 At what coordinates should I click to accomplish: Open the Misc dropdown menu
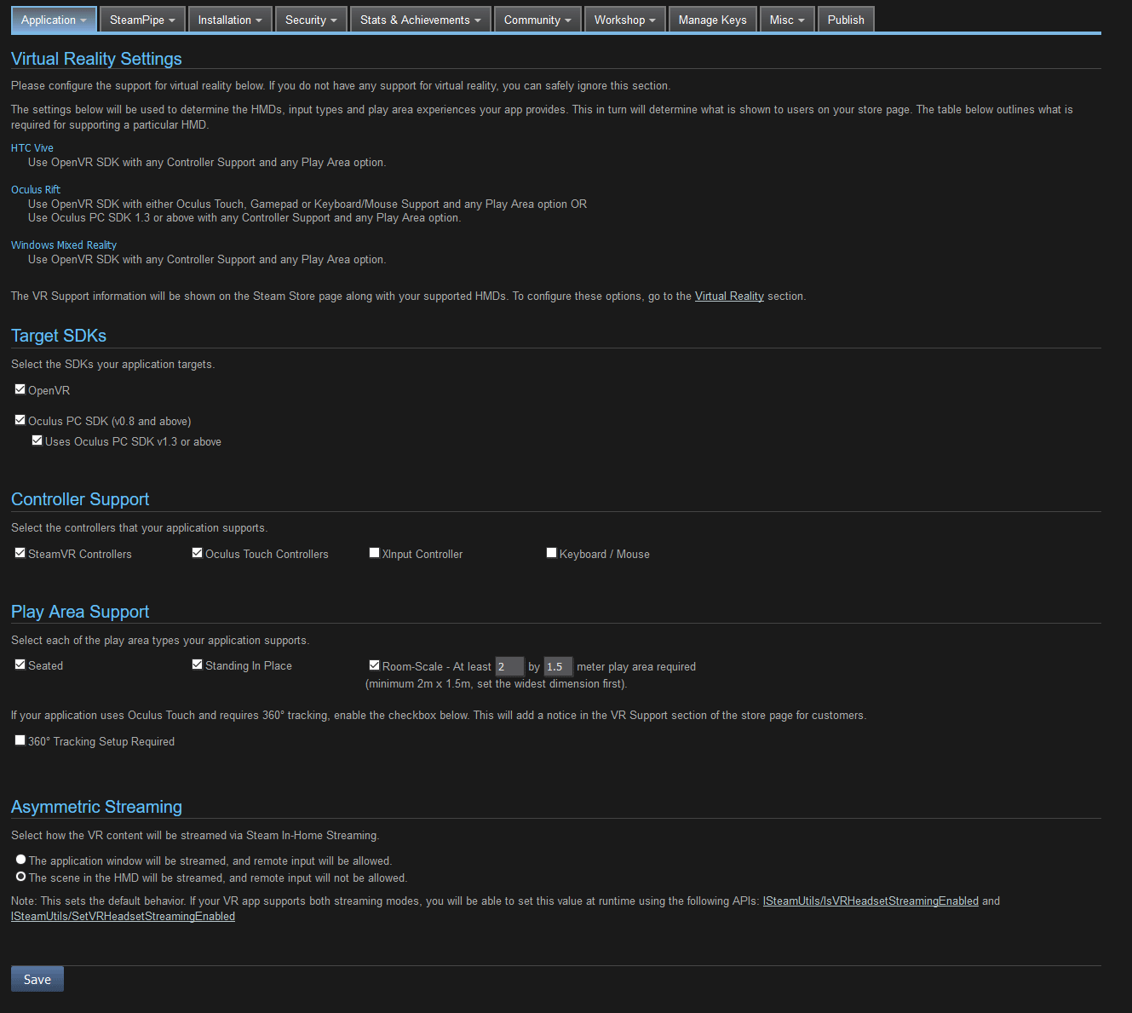785,18
